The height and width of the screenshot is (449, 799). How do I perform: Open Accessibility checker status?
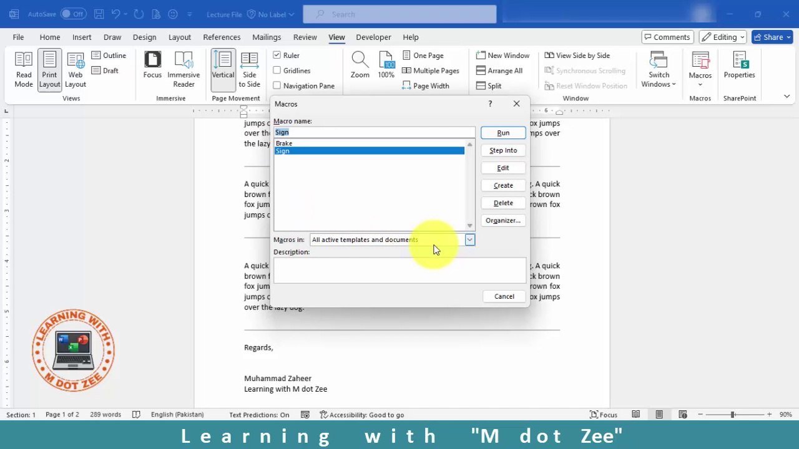pyautogui.click(x=361, y=415)
